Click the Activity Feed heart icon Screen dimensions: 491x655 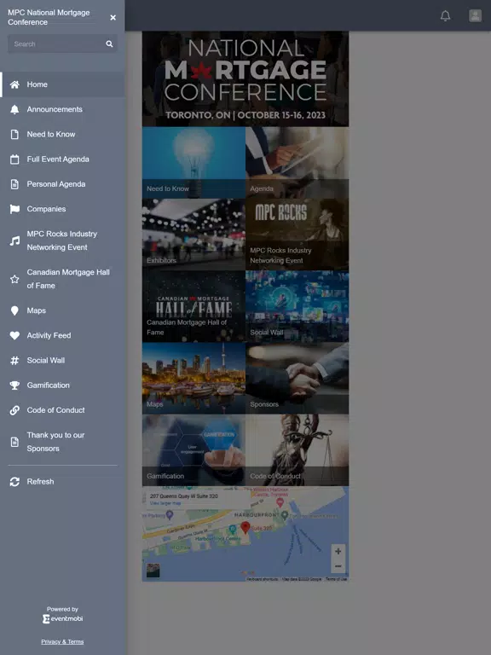(14, 335)
